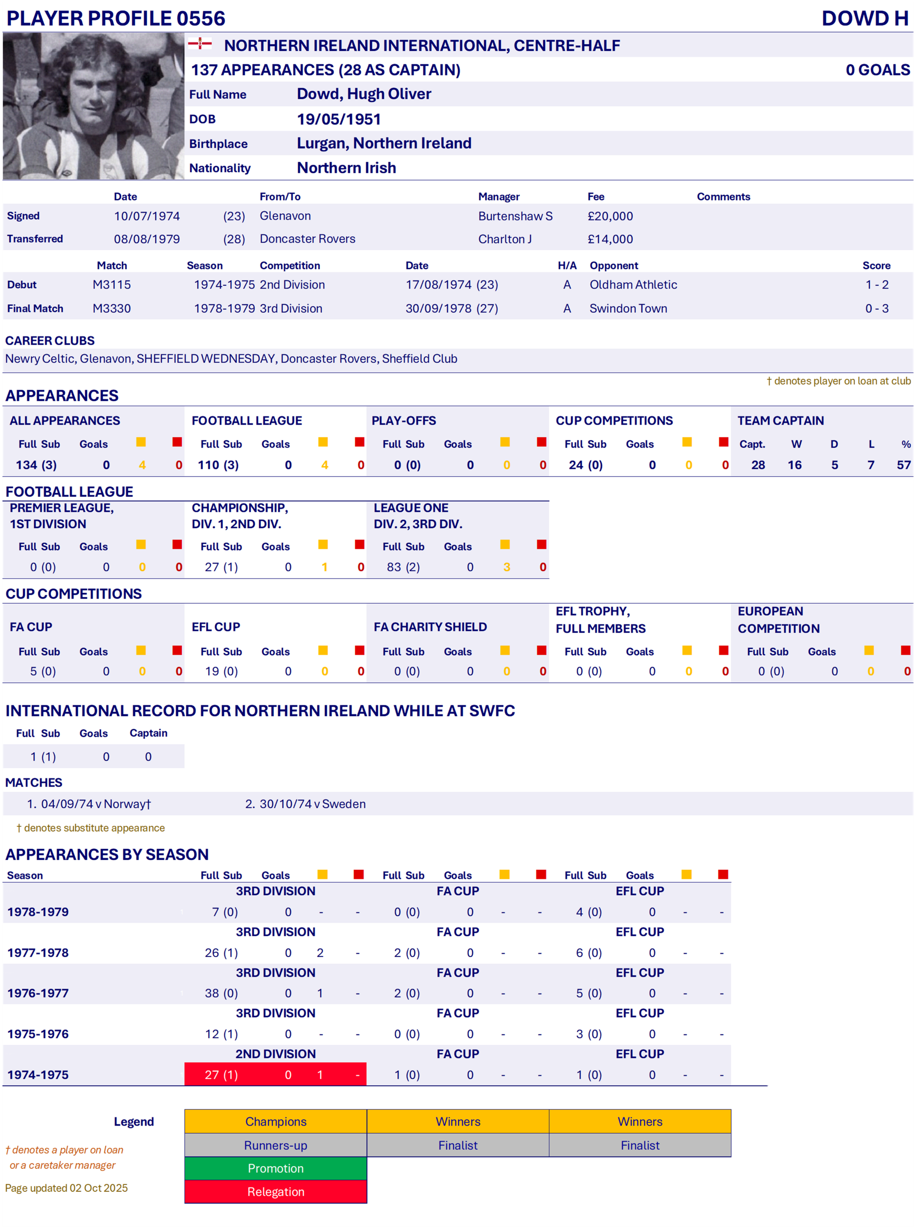Click the red relegated 1974-1975 league cell
Image resolution: width=914 pixels, height=1227 pixels.
275,1074
